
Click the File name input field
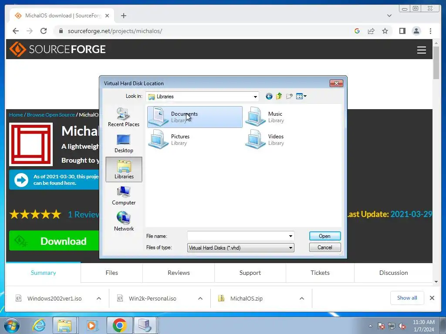pyautogui.click(x=237, y=236)
